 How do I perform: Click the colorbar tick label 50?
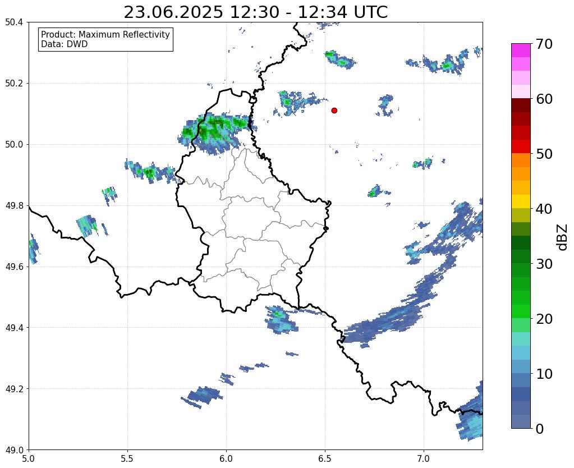tap(544, 154)
